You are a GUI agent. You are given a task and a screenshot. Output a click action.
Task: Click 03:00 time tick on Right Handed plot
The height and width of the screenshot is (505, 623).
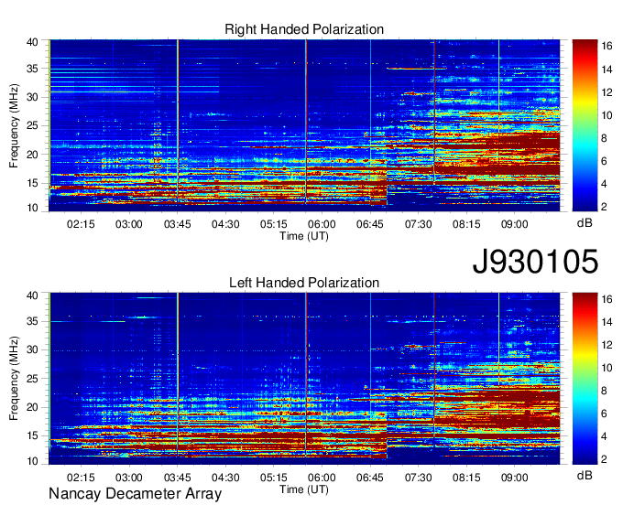(129, 224)
